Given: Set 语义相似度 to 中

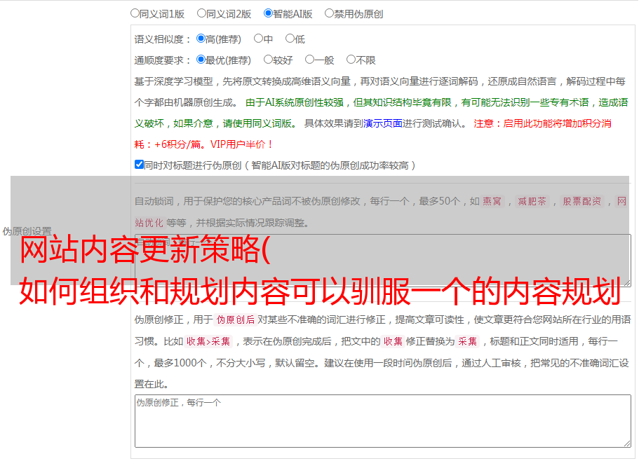Looking at the screenshot, I should click(x=258, y=39).
